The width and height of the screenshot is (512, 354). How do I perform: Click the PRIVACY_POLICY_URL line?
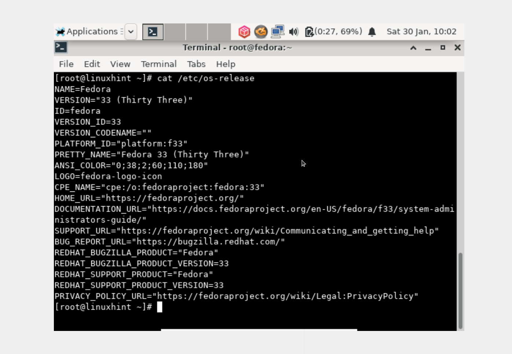pos(236,296)
